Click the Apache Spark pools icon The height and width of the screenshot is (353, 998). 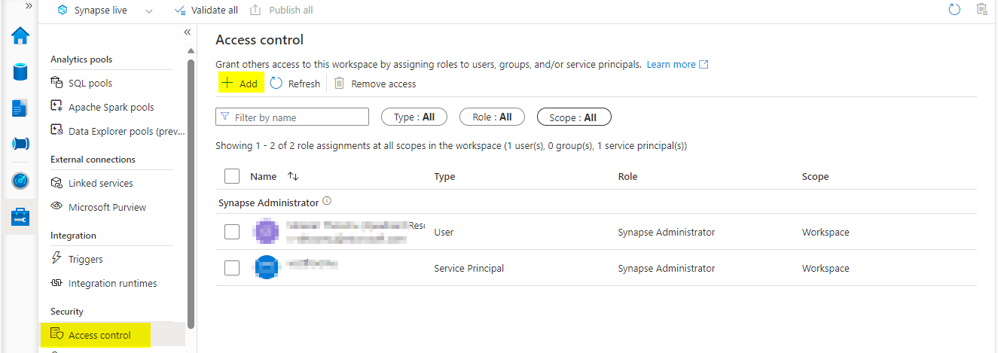(x=56, y=107)
